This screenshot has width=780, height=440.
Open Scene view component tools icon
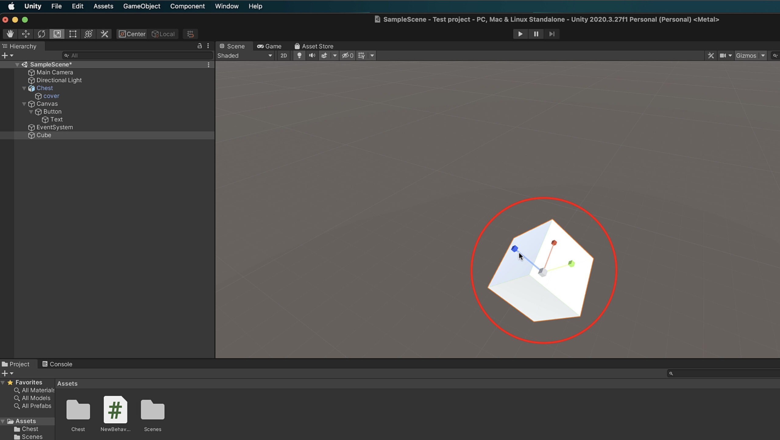point(711,55)
